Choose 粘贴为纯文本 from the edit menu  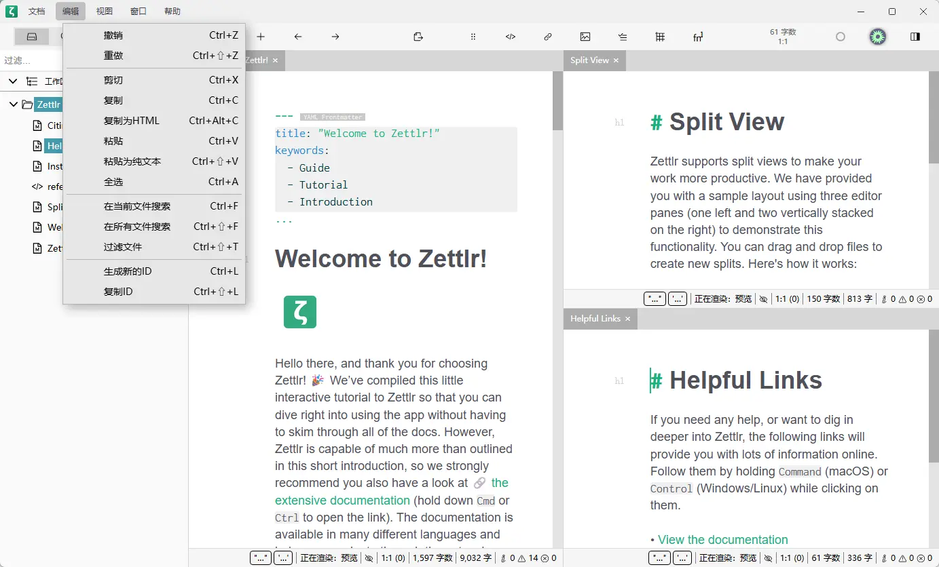pyautogui.click(x=154, y=161)
